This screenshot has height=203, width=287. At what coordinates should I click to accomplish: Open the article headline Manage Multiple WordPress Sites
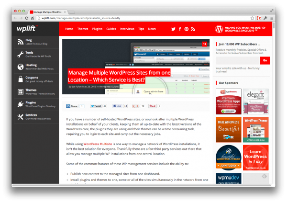point(119,76)
